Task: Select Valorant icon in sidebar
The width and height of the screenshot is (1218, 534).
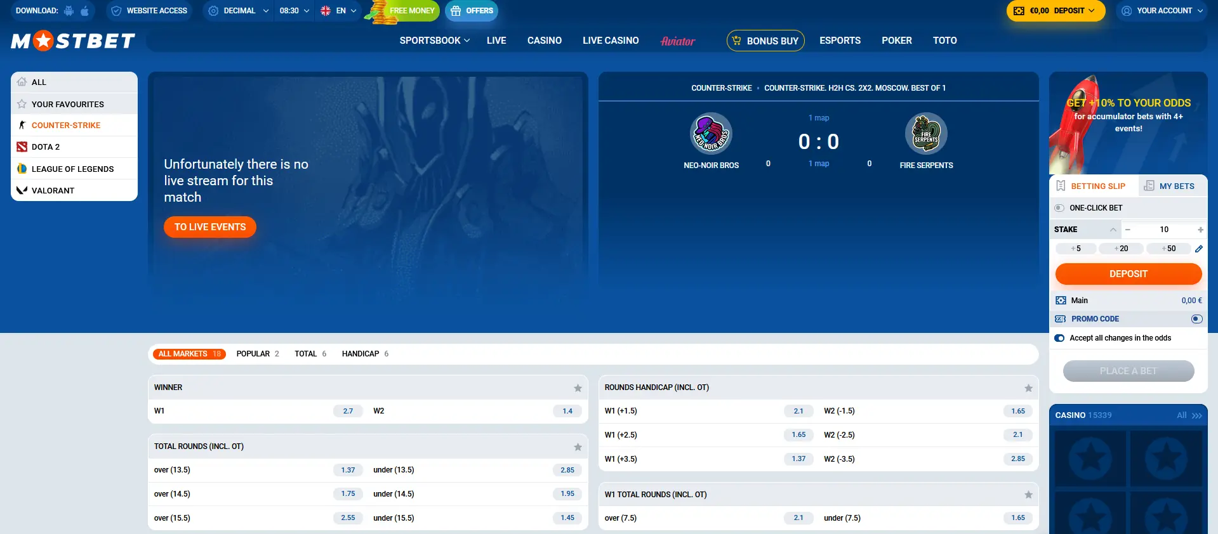Action: [x=22, y=190]
